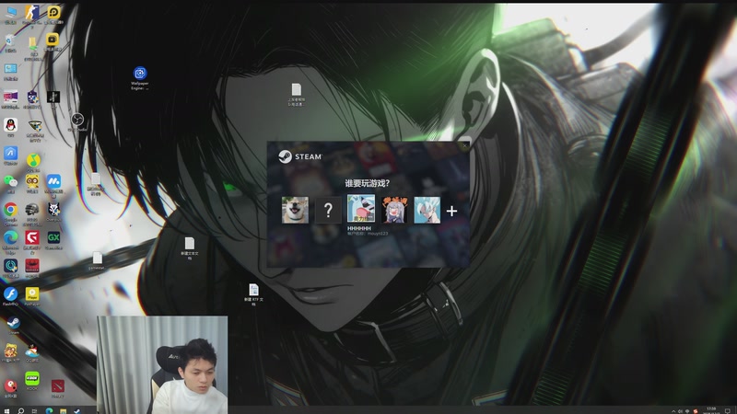Open WeChat desktop shortcut
737x414 pixels.
point(10,183)
